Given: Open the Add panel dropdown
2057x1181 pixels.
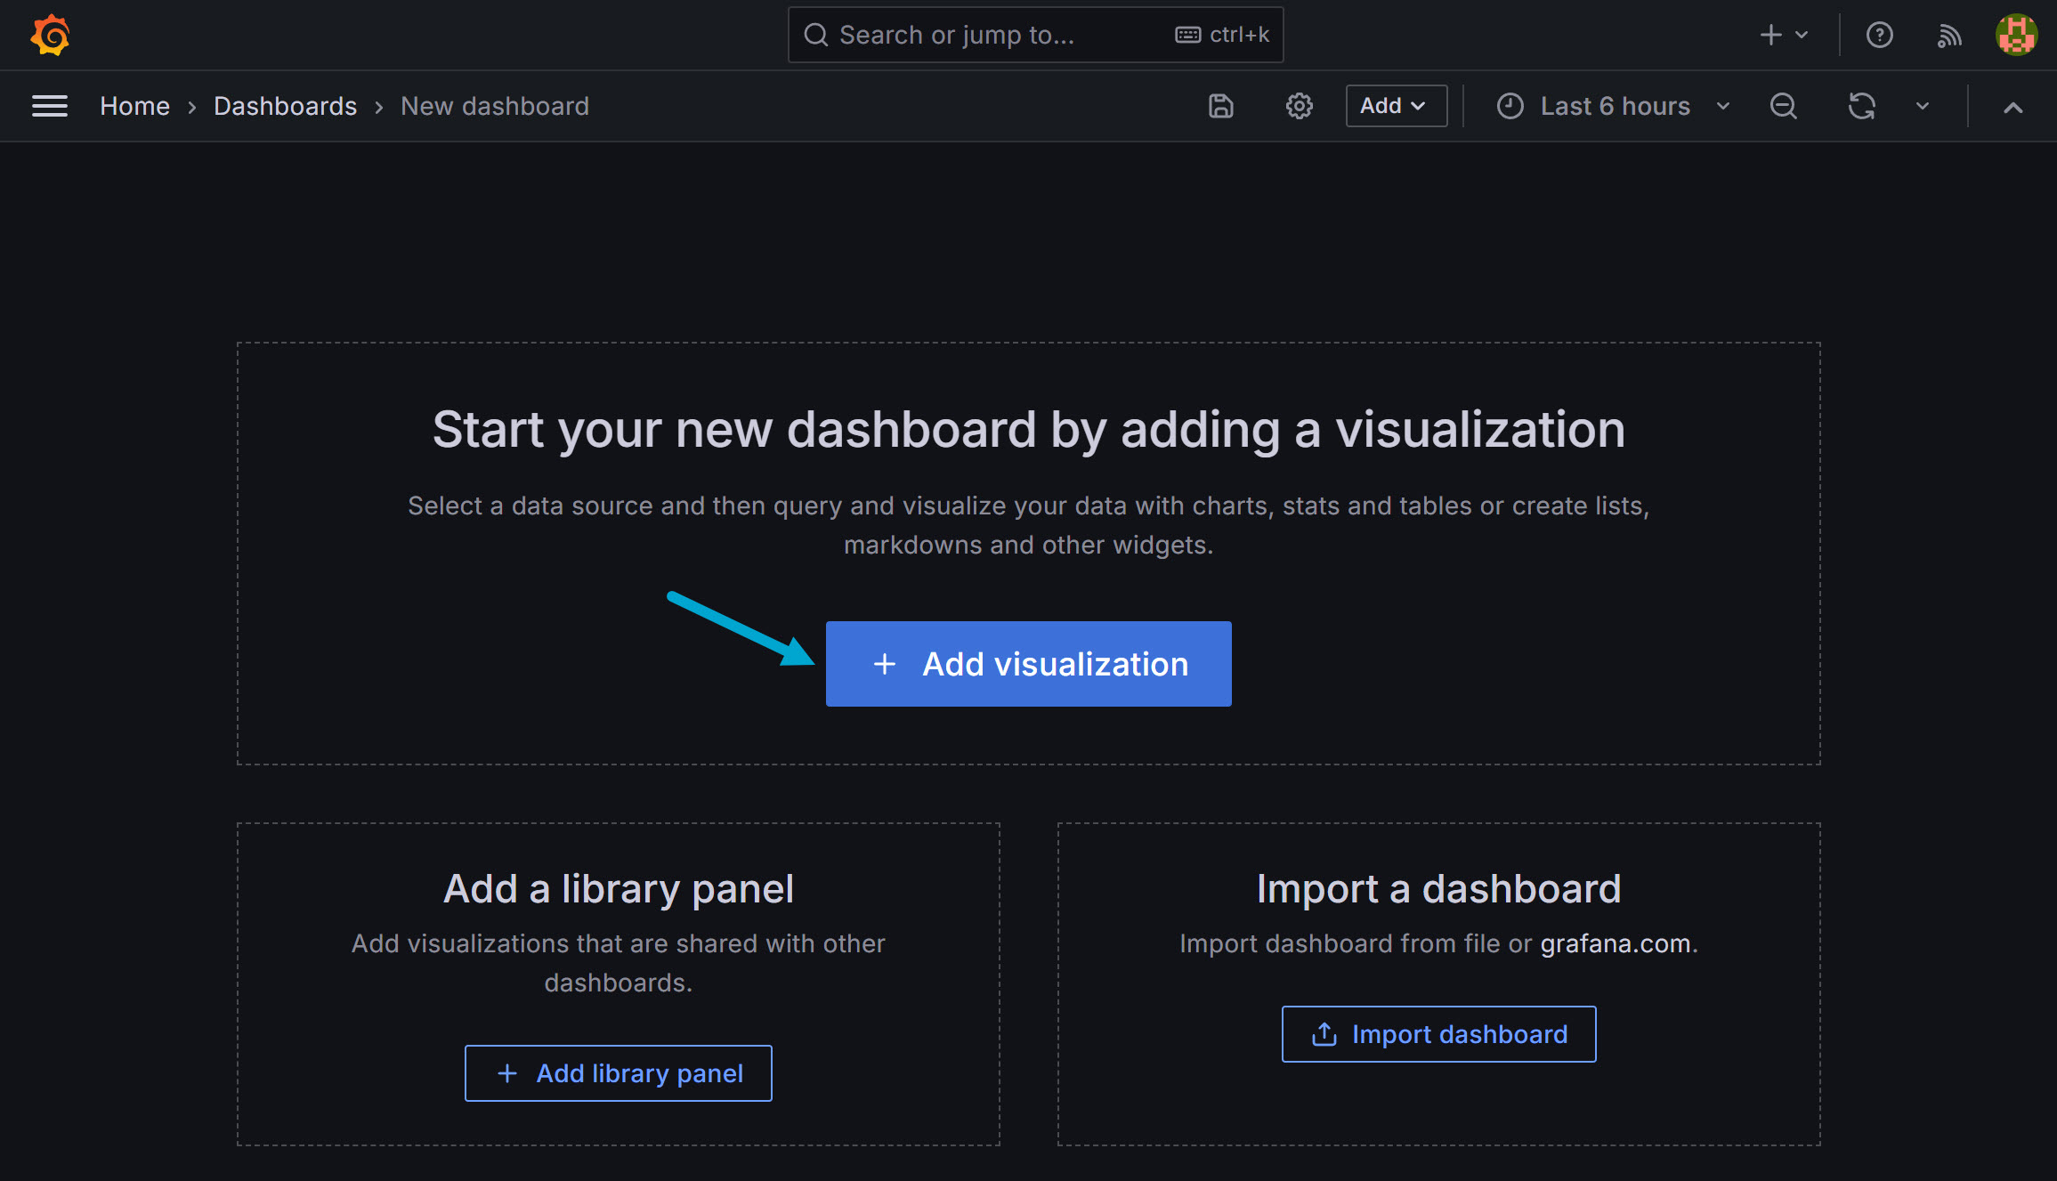Looking at the screenshot, I should (1395, 106).
